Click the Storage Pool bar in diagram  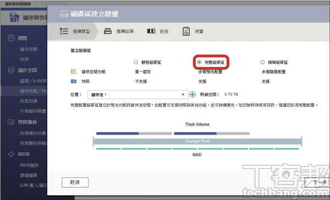tap(197, 141)
